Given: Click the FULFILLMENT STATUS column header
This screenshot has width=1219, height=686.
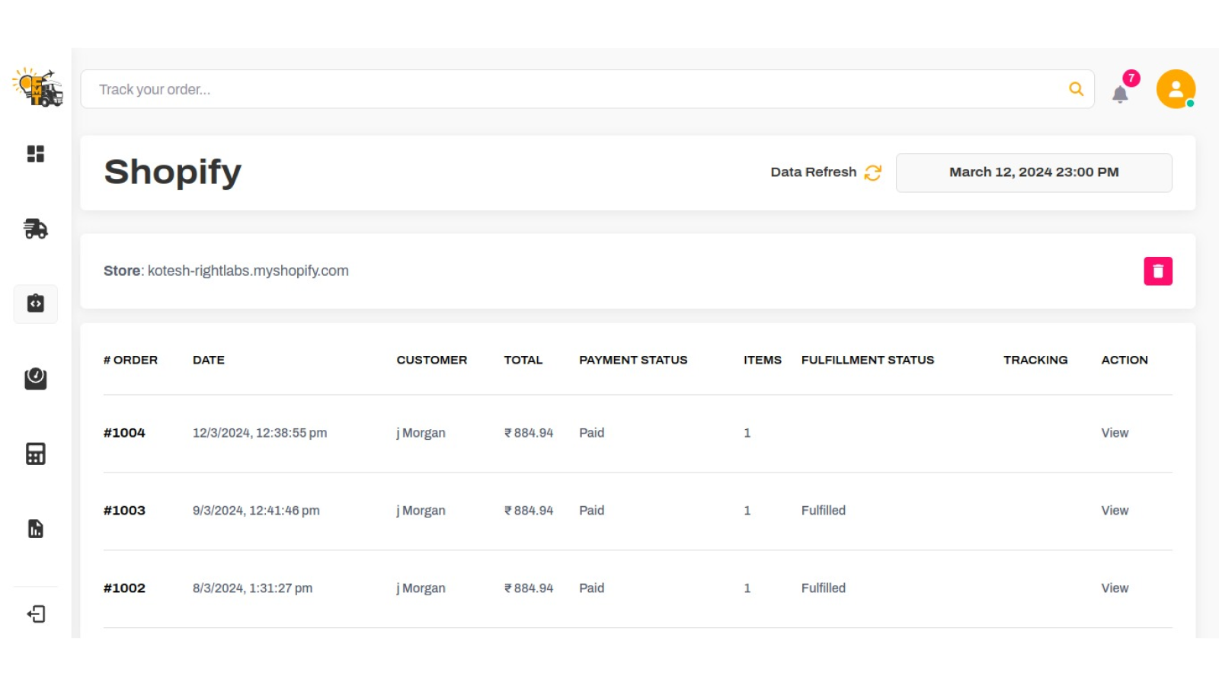Looking at the screenshot, I should (867, 360).
